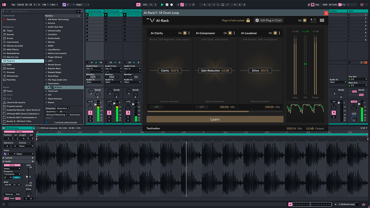The height and width of the screenshot is (208, 370).
Task: Expand the Launch section in clip view
Action: (x=32, y=158)
